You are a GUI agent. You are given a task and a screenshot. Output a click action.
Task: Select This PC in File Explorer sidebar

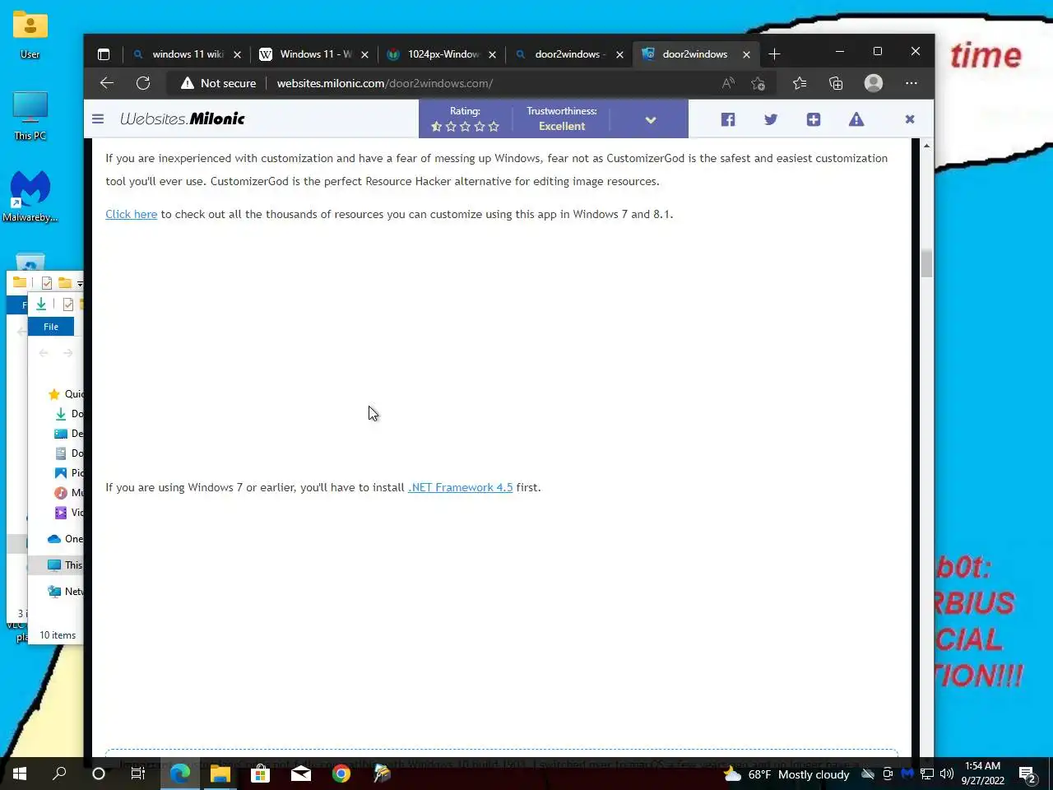66,565
